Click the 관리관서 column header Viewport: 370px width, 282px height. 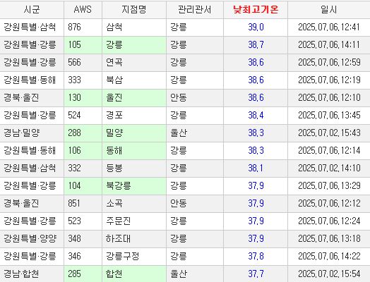point(195,10)
